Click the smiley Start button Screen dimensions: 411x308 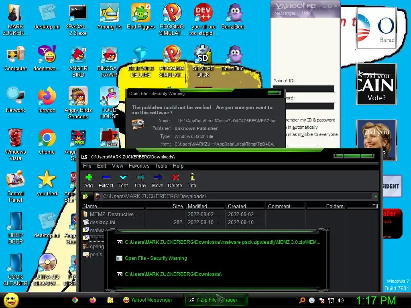coord(11,300)
